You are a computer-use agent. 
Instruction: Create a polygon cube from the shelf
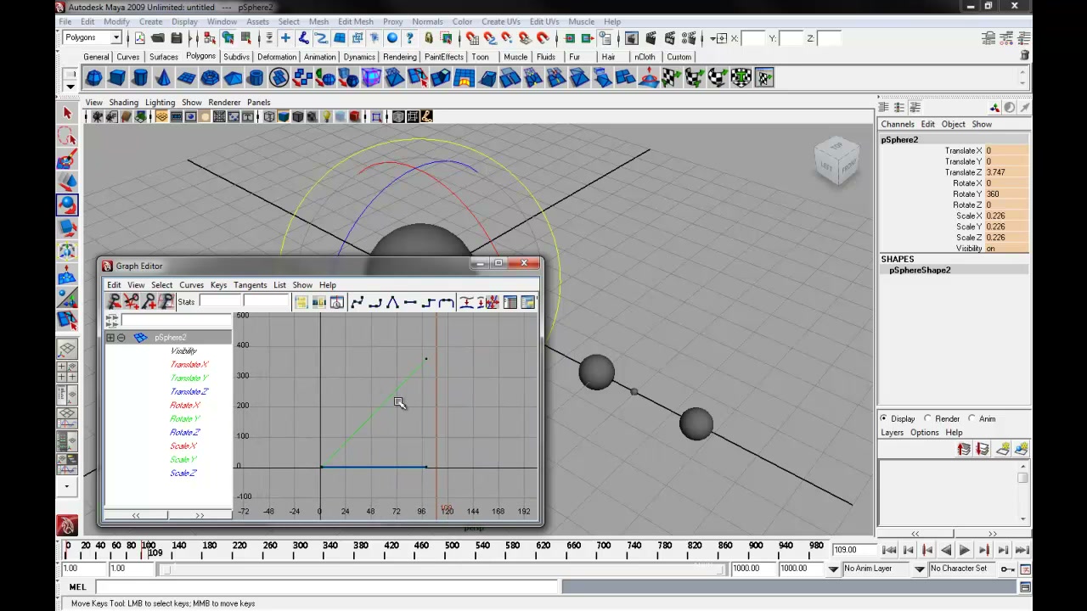point(117,78)
